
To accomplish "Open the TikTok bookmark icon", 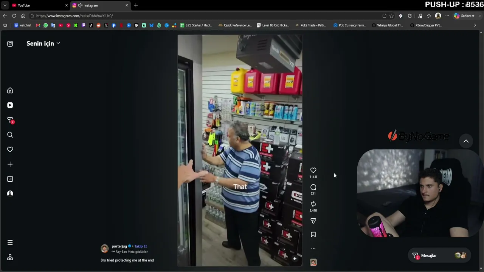I will click(91, 25).
